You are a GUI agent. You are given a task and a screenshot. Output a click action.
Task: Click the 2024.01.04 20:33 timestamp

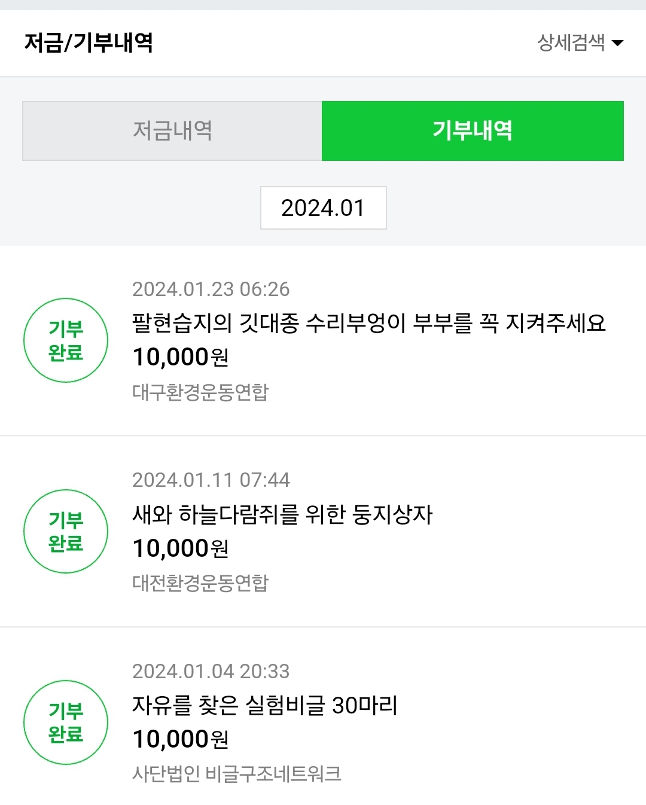tap(211, 671)
